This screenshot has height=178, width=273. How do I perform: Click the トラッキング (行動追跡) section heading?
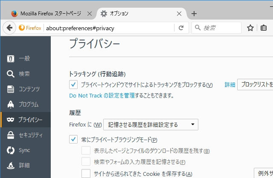click(97, 74)
